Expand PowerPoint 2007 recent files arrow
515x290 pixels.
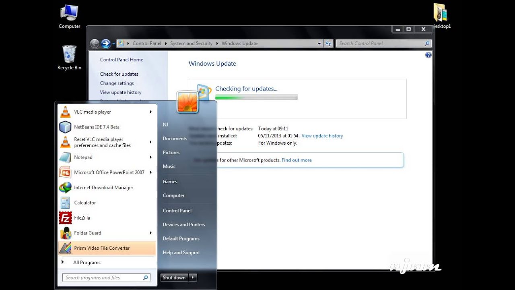click(x=151, y=172)
